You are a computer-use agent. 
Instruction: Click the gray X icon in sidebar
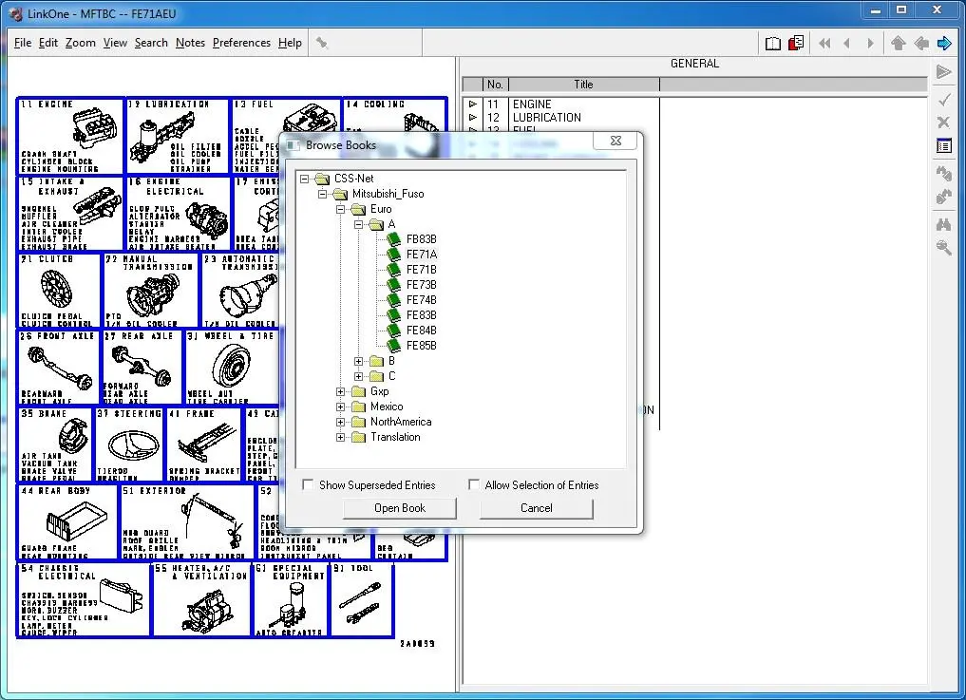943,122
